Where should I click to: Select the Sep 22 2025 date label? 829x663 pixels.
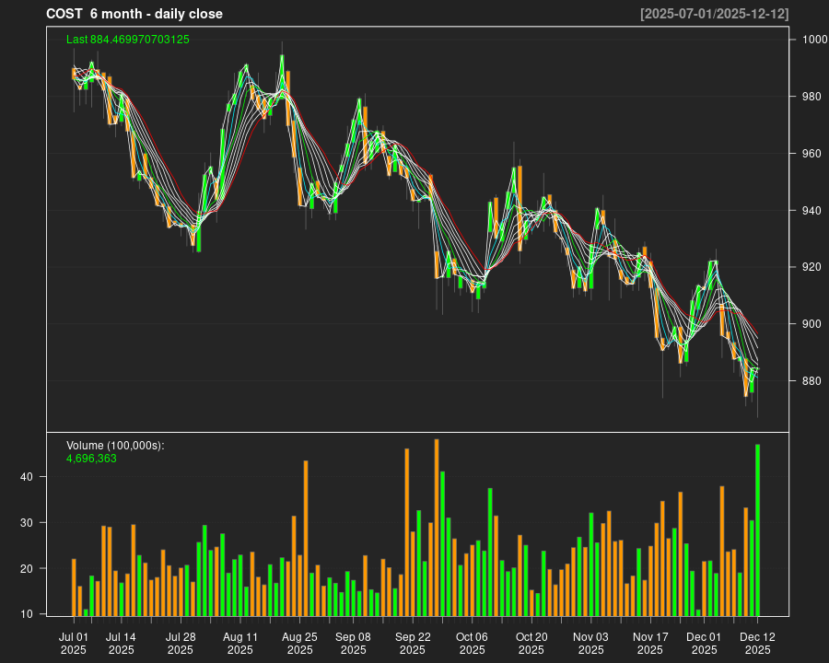click(x=413, y=643)
